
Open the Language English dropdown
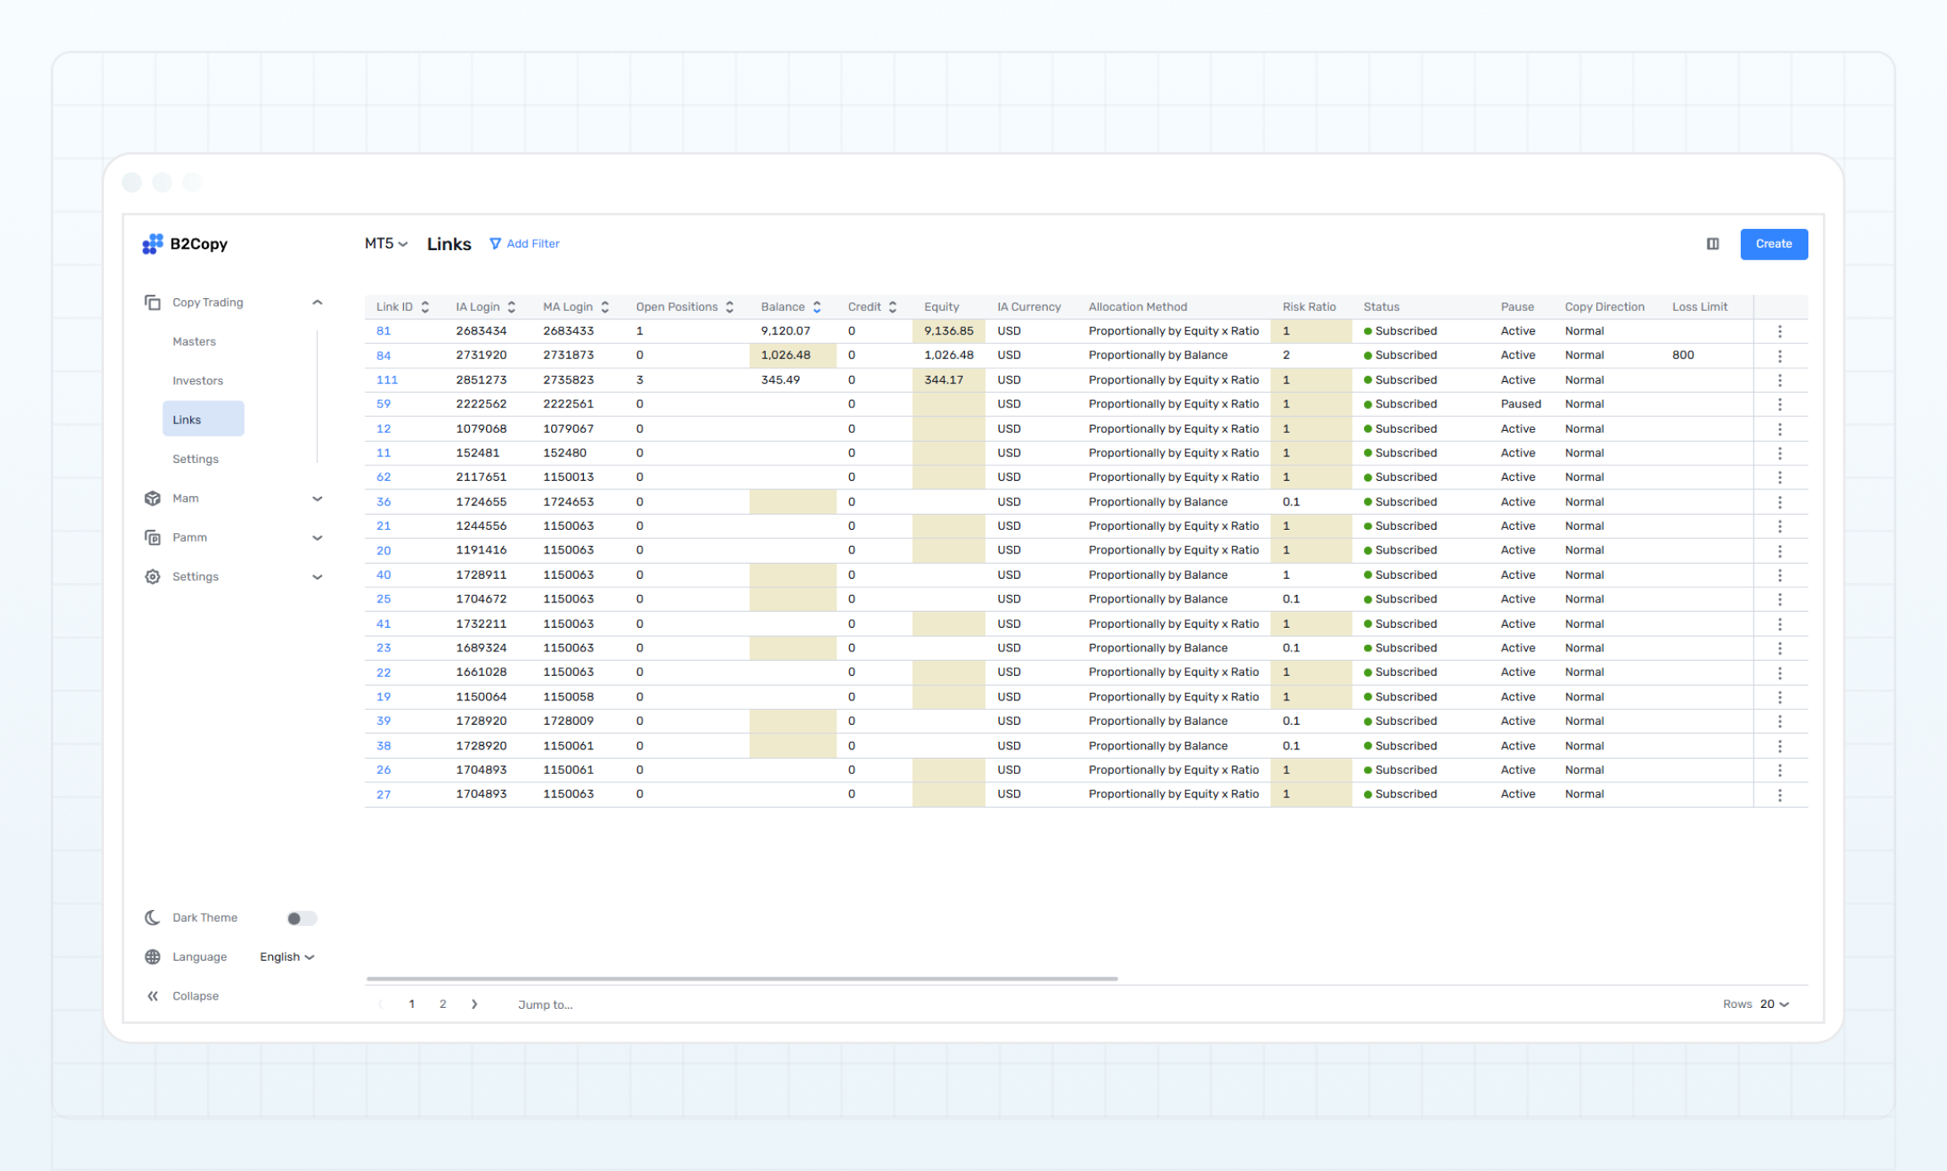(x=286, y=956)
